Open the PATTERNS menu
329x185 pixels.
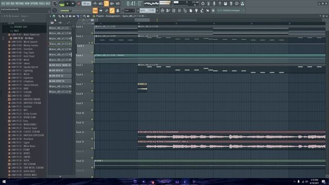pyautogui.click(x=20, y=4)
